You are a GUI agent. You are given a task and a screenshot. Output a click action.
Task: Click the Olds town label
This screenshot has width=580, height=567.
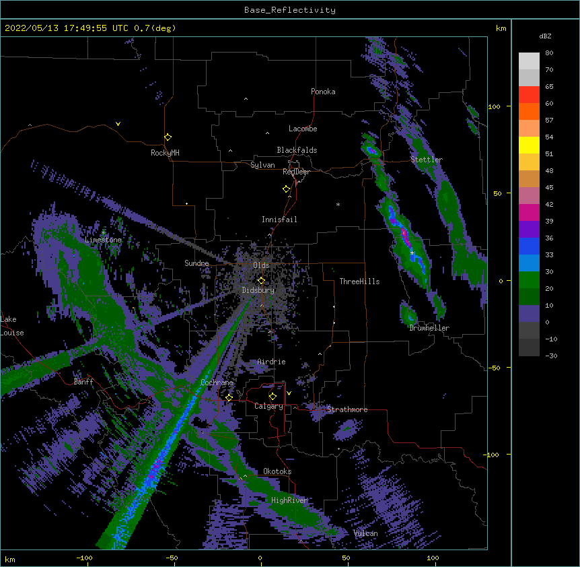[x=261, y=265]
